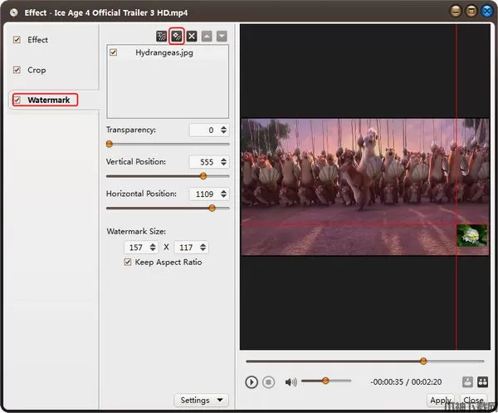This screenshot has height=413, width=498.
Task: Toggle Keep Aspect Ratio checkbox
Action: 127,263
